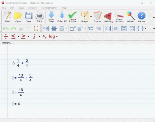The width and height of the screenshot is (155, 122).
Task: Open the exponent templates dropdown arrow
Action: click(x=85, y=28)
